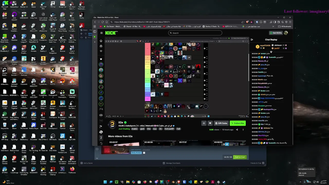Click the Get KICKs button
The image size is (329, 185).
tap(276, 33)
